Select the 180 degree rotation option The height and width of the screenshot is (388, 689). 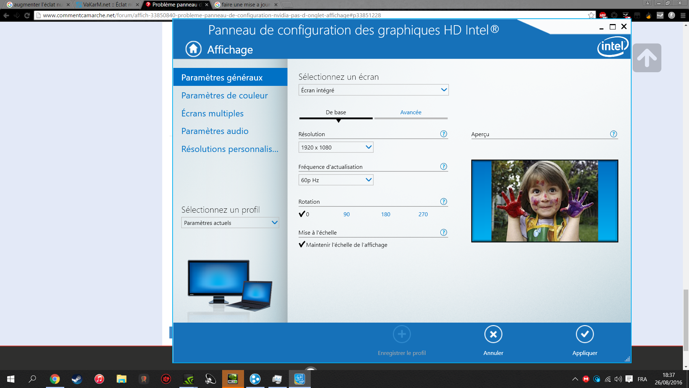[x=385, y=214]
